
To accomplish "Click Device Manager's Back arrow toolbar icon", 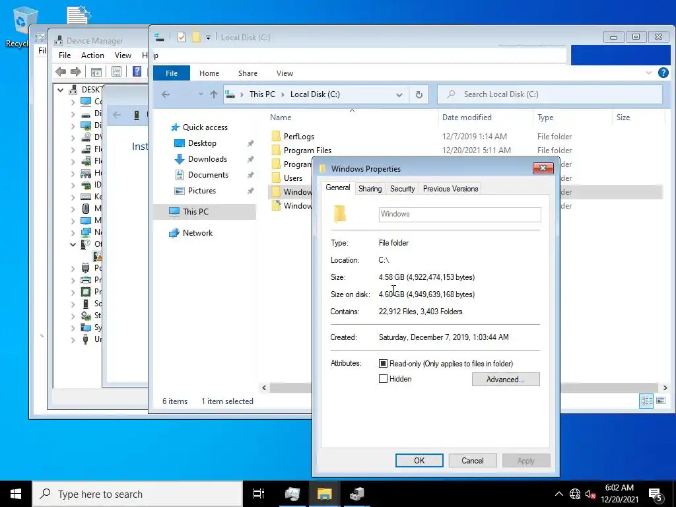I will [61, 71].
